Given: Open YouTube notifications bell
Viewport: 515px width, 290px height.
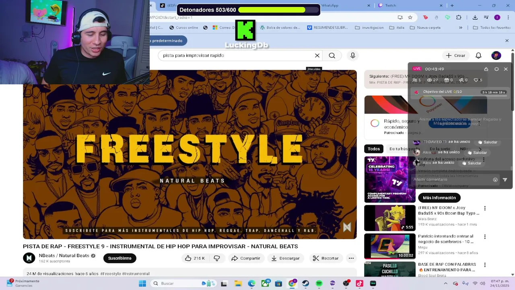Looking at the screenshot, I should [x=478, y=56].
